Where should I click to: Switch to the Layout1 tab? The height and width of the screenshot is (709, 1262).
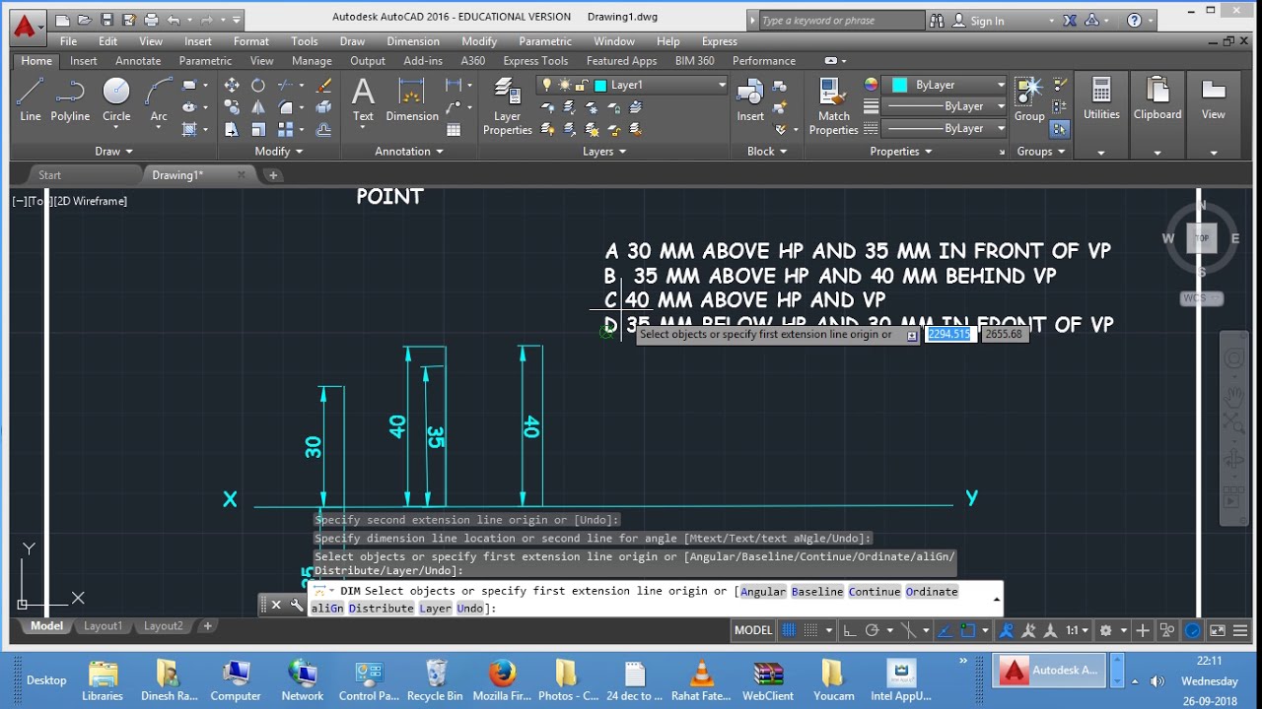pyautogui.click(x=104, y=626)
